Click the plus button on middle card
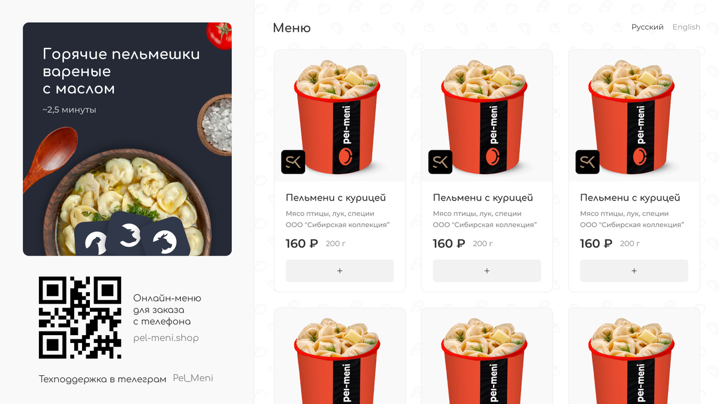 click(487, 271)
